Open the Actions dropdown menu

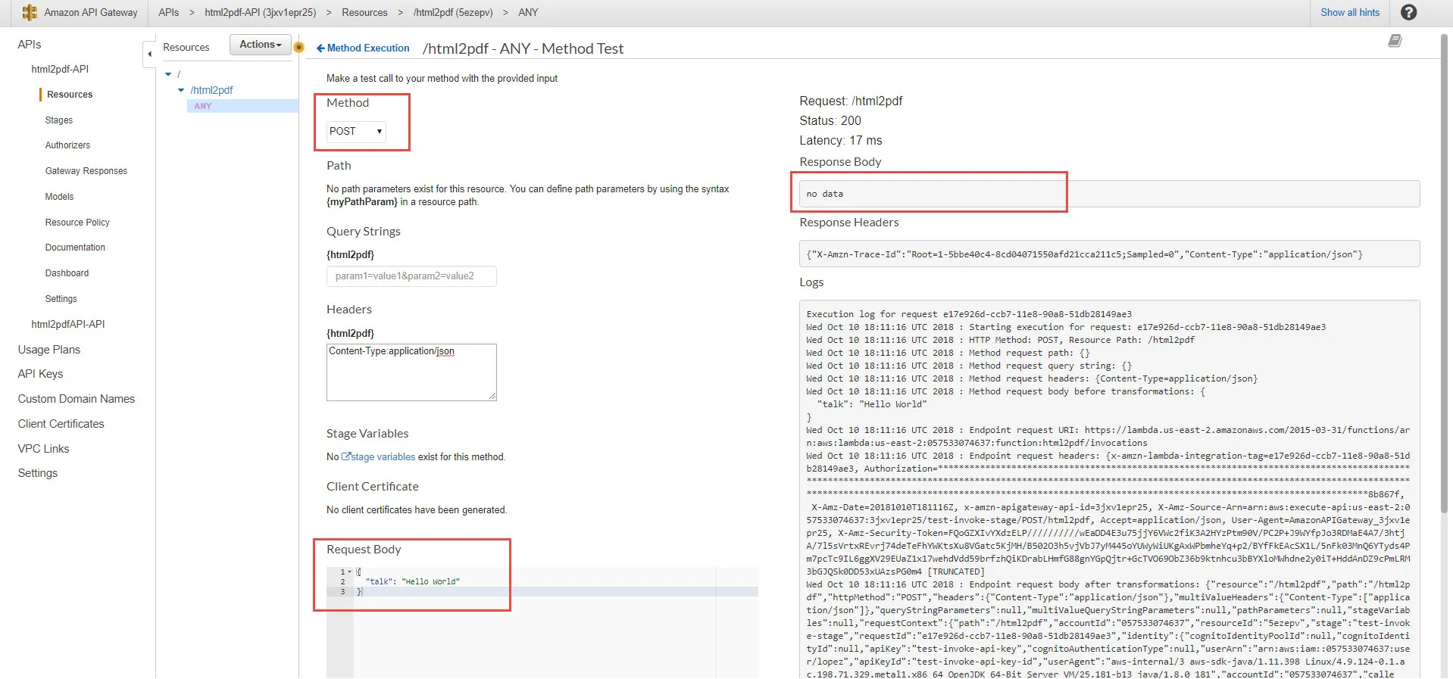pyautogui.click(x=261, y=45)
